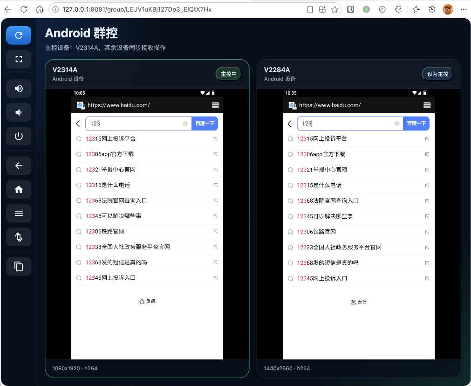471x386 pixels.
Task: Tap back chevron in V2284A Baidu page
Action: coord(290,124)
